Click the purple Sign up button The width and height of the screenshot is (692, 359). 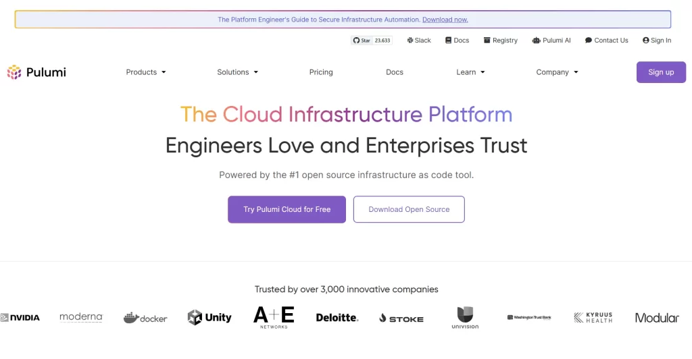[661, 72]
